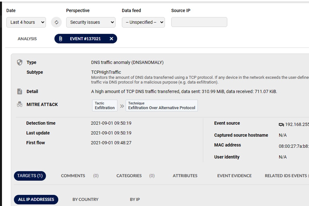This screenshot has width=309, height=206.
Task: Go to the Attributes tab
Action: (185, 176)
